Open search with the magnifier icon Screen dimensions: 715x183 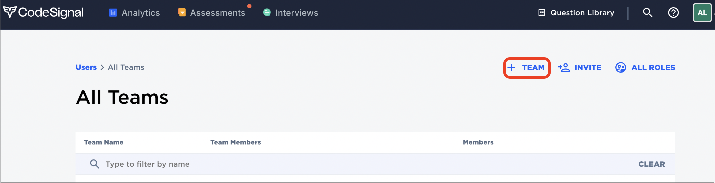(648, 13)
